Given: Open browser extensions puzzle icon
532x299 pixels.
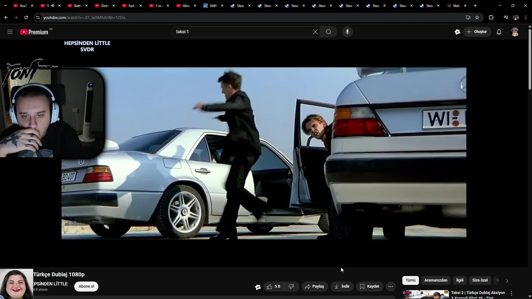Looking at the screenshot, I should pos(491,17).
